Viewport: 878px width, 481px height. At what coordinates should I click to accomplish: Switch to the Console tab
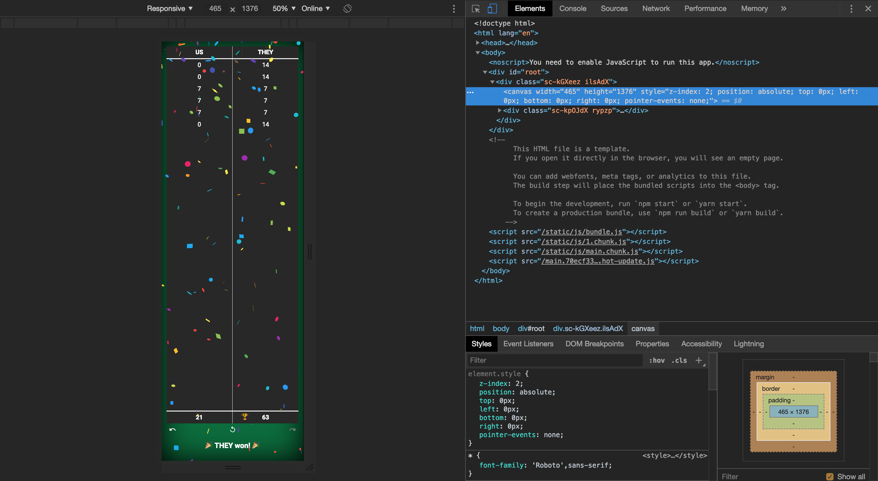(573, 9)
